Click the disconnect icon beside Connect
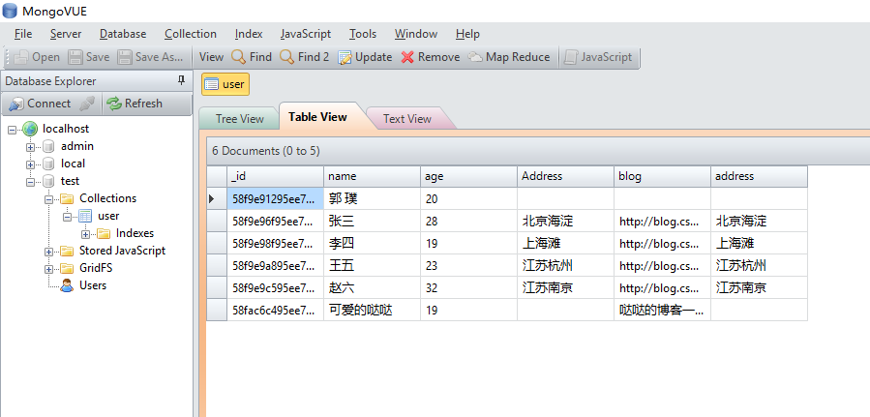Viewport: 870px width, 417px height. tap(87, 104)
